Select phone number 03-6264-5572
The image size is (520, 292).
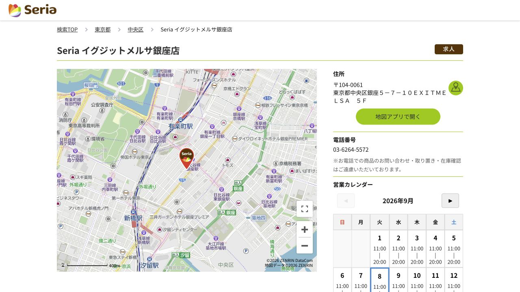coord(351,150)
